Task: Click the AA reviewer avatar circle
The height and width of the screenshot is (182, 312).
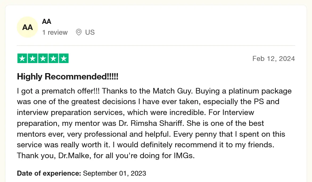Action: [x=27, y=27]
